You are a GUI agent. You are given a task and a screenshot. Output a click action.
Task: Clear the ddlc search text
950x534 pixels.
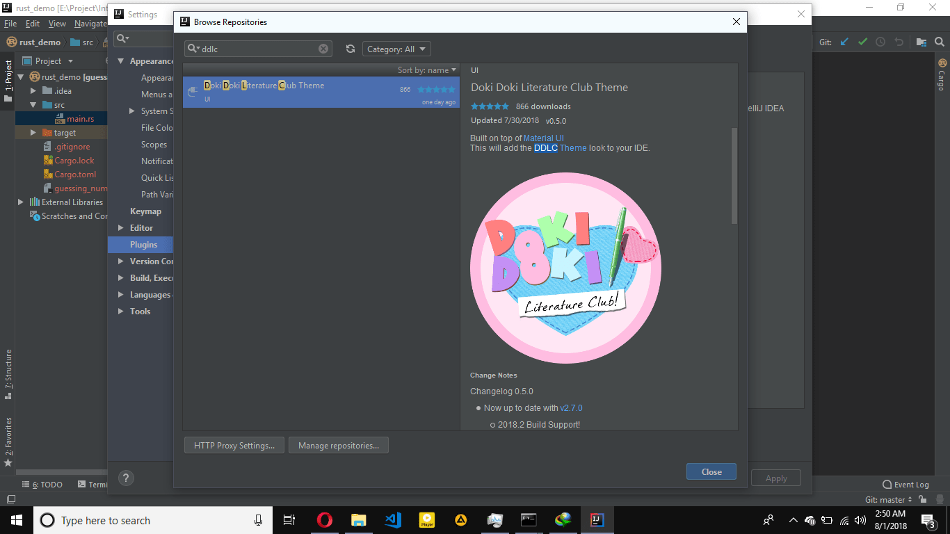tap(323, 49)
